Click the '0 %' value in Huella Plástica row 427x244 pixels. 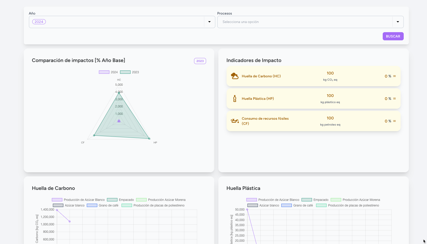tap(388, 99)
